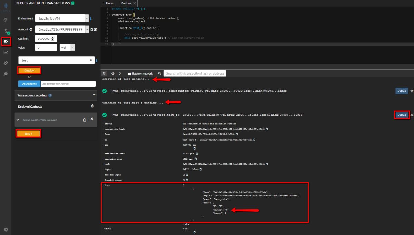
Task: Click sign message edit icon by account
Action: tap(96, 30)
